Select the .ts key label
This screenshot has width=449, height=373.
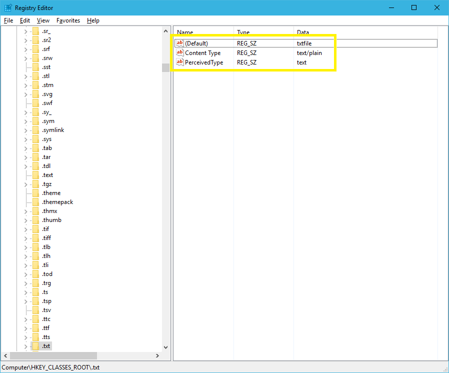pyautogui.click(x=45, y=292)
